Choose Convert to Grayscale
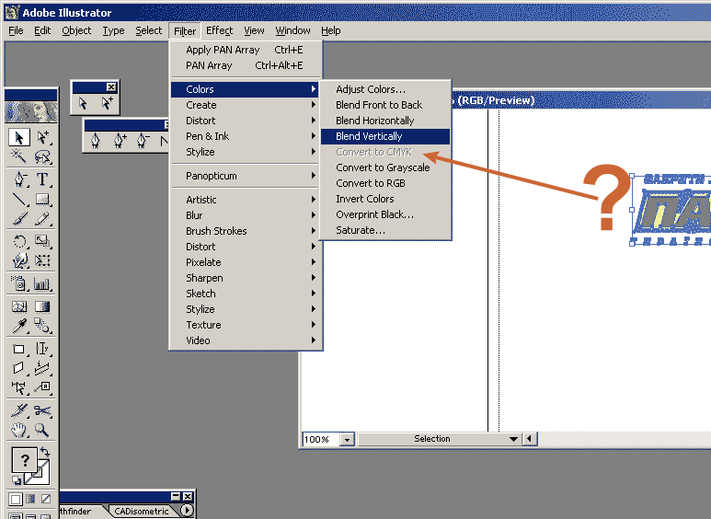 click(x=385, y=167)
